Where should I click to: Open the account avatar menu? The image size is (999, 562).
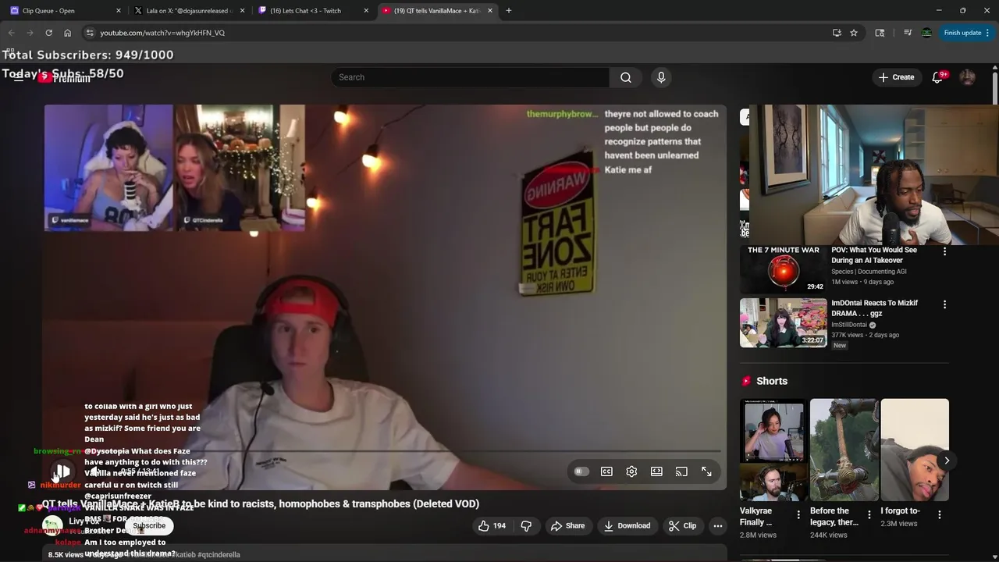point(967,77)
